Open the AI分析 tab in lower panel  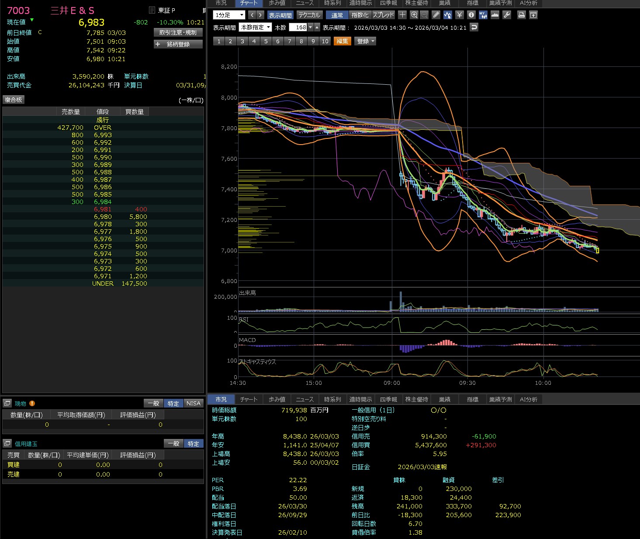(x=528, y=399)
